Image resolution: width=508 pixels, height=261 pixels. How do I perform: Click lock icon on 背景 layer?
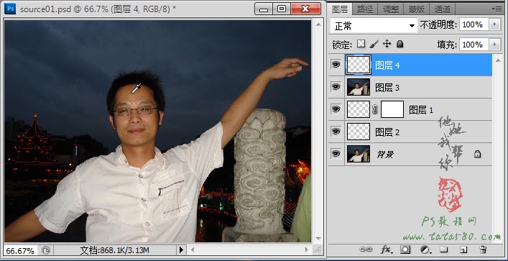pyautogui.click(x=477, y=154)
